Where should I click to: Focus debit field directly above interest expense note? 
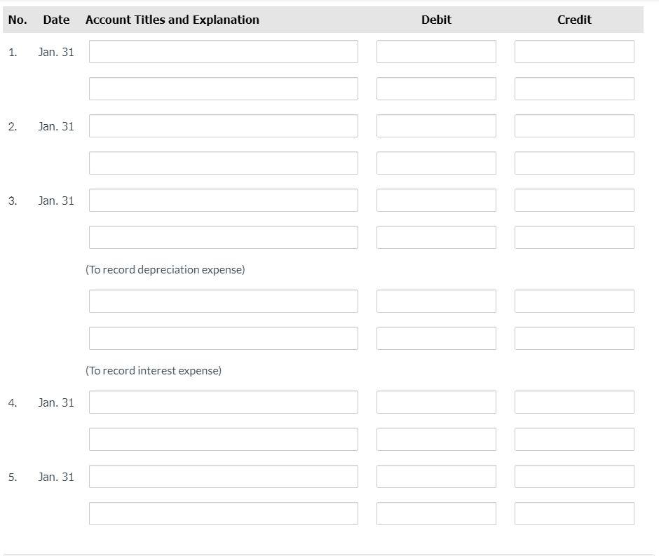(436, 339)
